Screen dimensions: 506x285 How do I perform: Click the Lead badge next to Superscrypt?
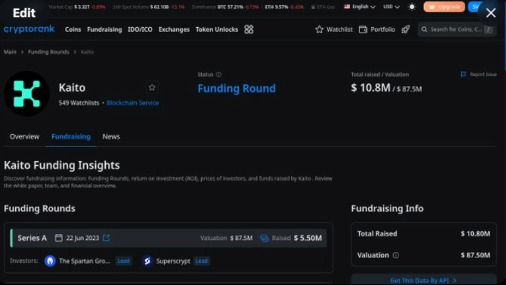202,261
